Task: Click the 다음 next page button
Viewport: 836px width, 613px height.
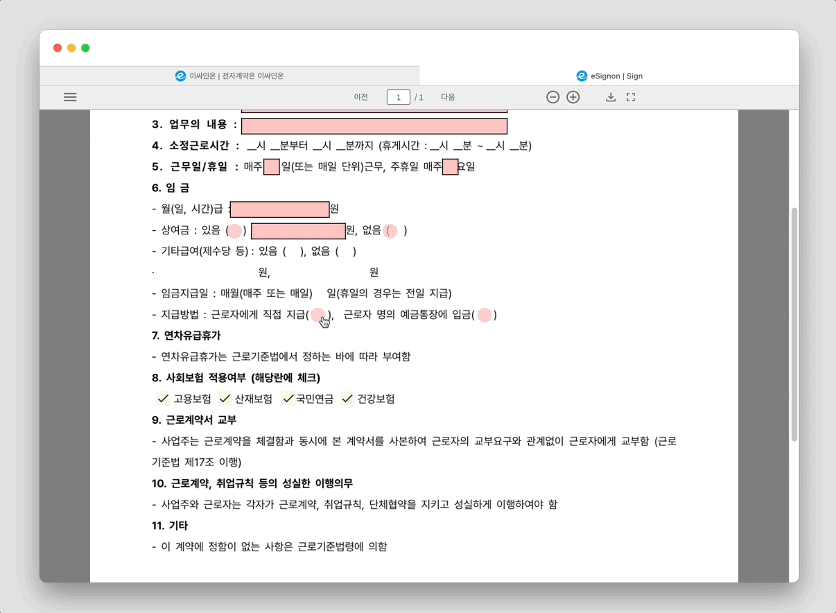Action: click(x=448, y=97)
